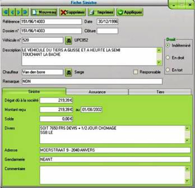Screen dimensions: 195x188
Task: Go to first record navigation arrow
Action: tap(5, 12)
